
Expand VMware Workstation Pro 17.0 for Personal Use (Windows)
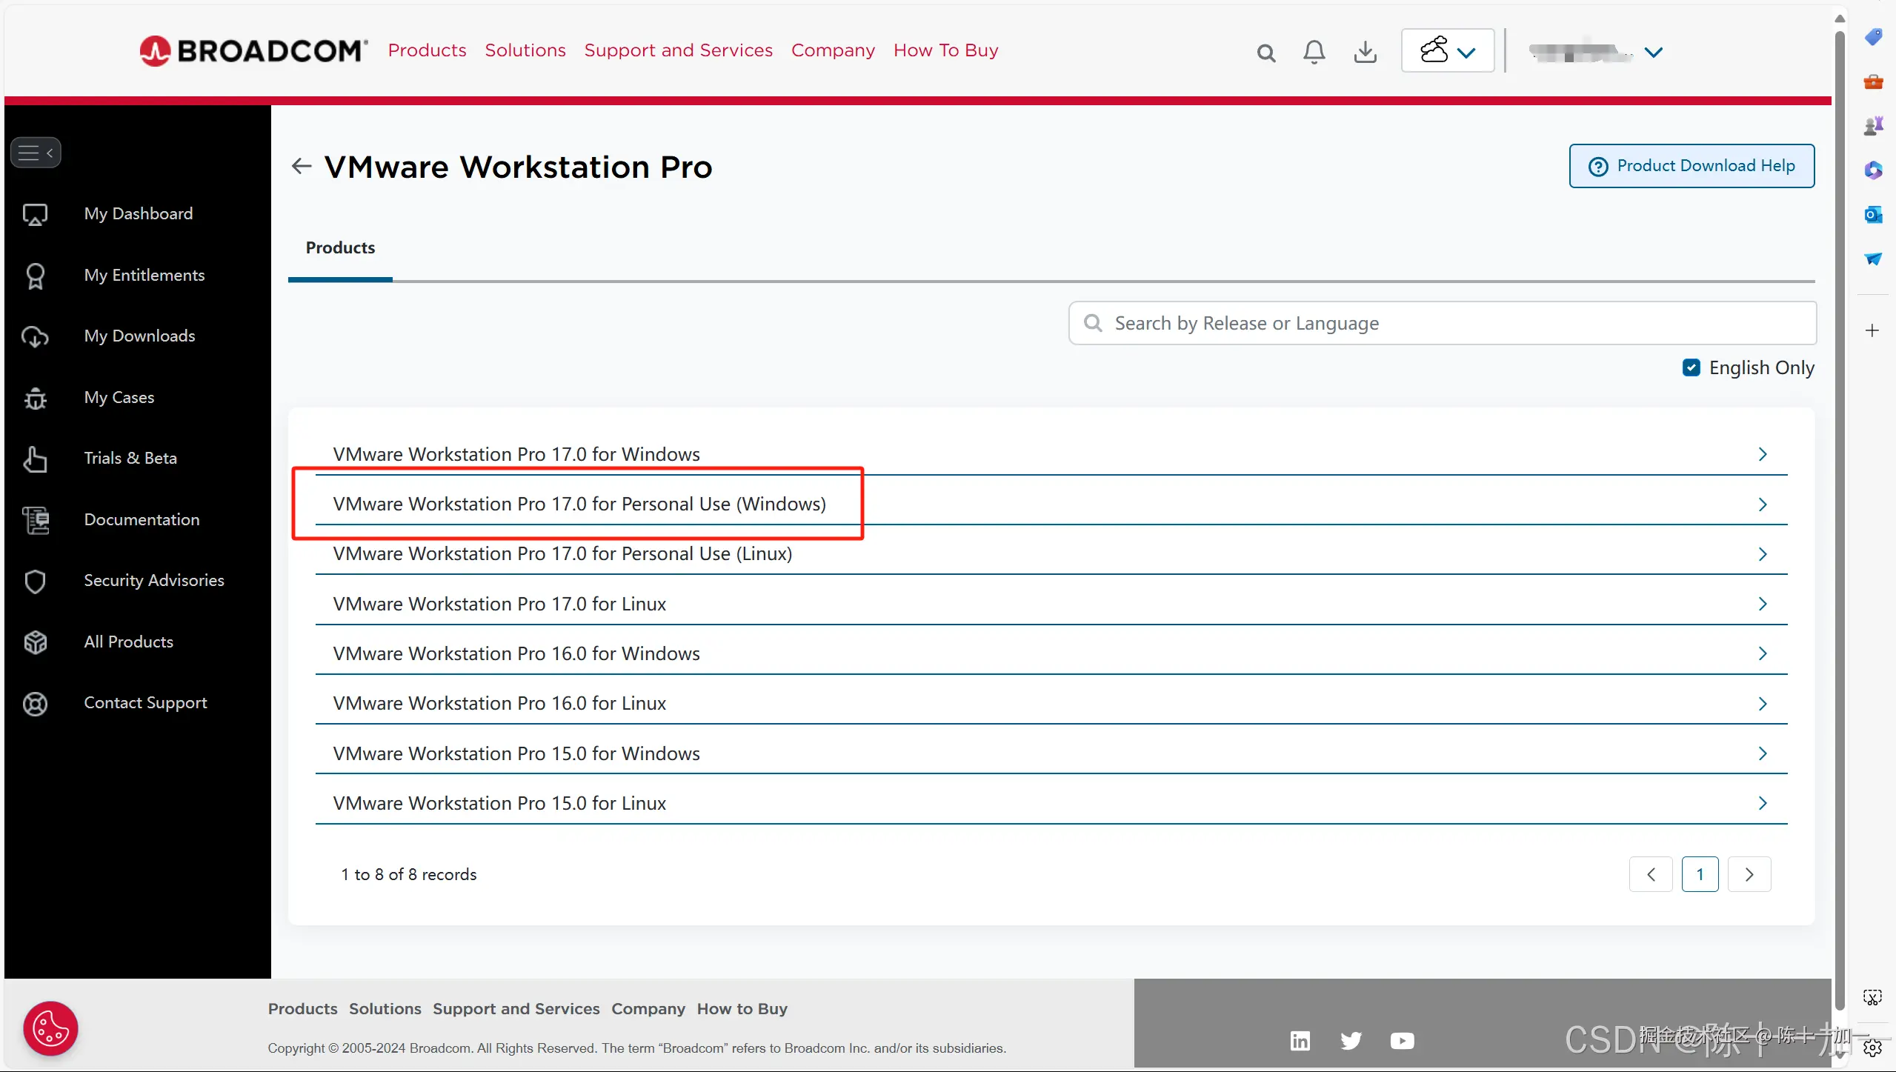point(579,504)
